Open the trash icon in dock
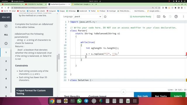Screen dimensions: 187x105 click(x=128, y=101)
